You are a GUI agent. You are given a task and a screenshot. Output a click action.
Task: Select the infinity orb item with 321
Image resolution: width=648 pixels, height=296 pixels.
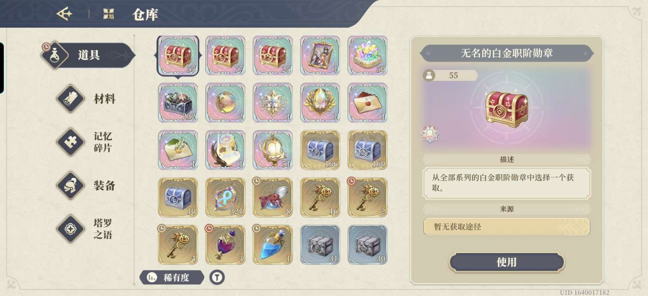(225, 197)
